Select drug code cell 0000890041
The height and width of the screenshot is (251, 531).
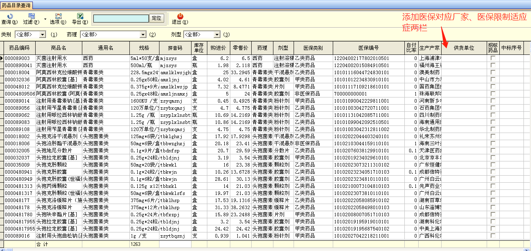click(19, 65)
